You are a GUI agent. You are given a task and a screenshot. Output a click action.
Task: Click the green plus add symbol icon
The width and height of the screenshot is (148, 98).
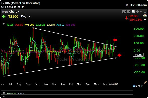tap(4, 17)
